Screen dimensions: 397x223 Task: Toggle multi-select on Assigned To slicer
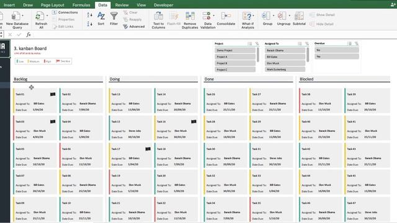coord(300,43)
